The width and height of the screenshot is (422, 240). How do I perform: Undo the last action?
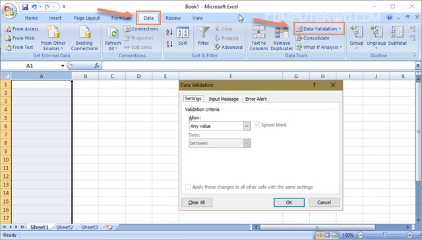[x=34, y=7]
